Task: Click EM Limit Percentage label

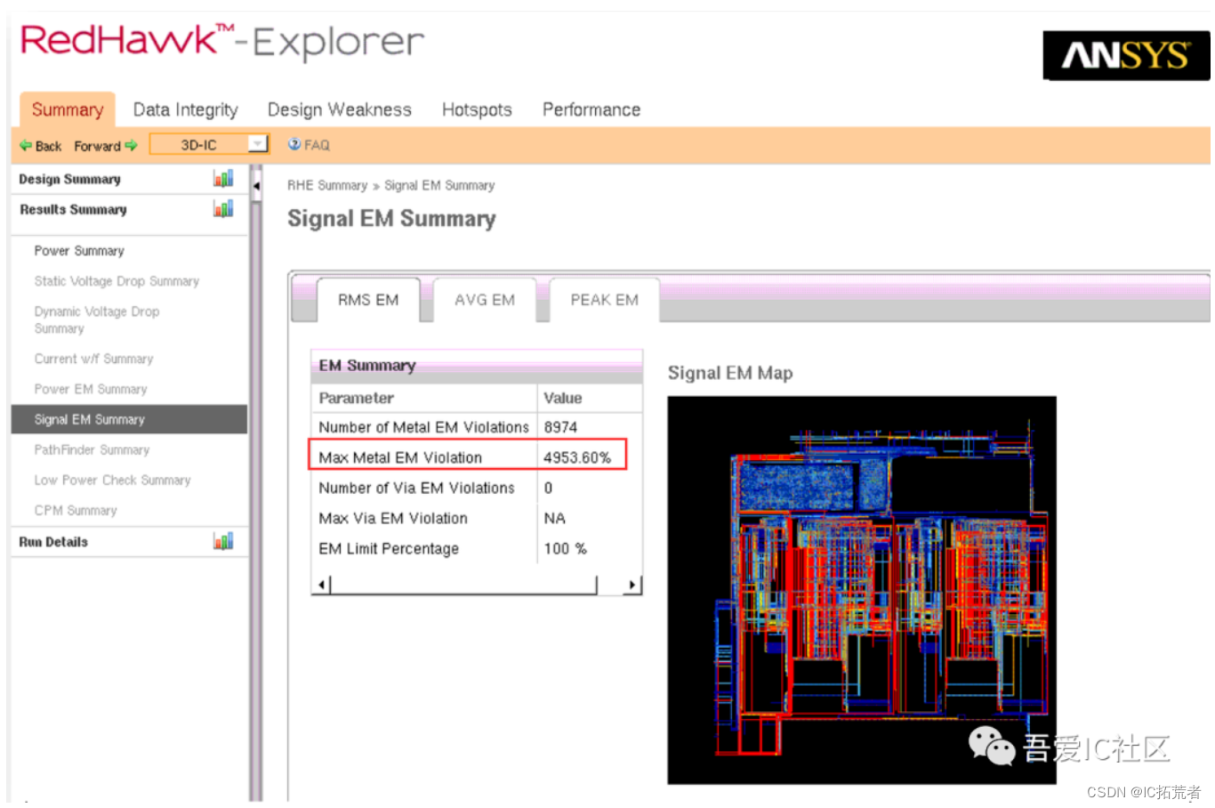Action: [389, 548]
